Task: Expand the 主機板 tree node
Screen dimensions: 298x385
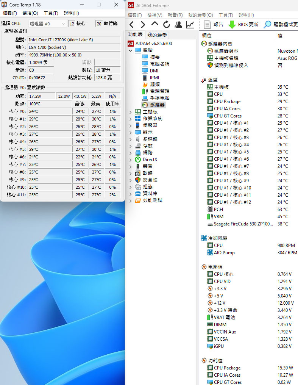Action: point(130,112)
